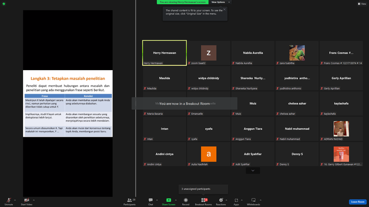Click the Koneksi column header on slide
The width and height of the screenshot is (369, 207).
click(88, 96)
